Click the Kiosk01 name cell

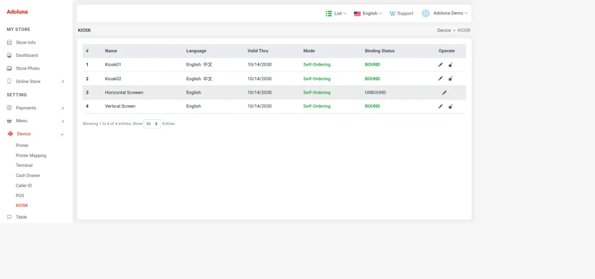tap(113, 65)
